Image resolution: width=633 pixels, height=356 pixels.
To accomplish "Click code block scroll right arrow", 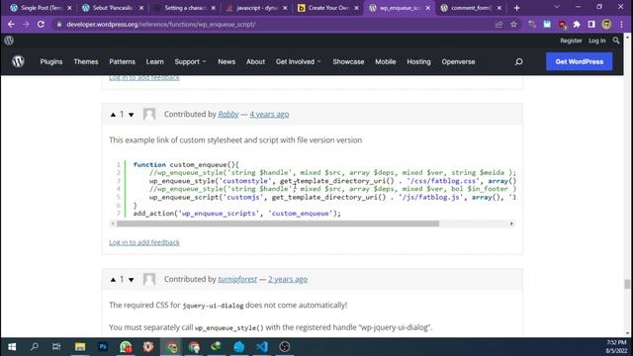I will [x=511, y=223].
